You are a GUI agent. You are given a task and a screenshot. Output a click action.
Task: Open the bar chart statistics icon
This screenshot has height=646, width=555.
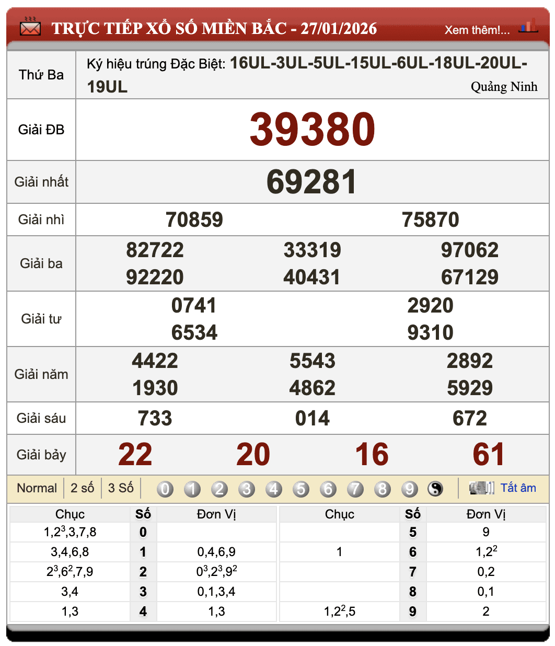(x=528, y=26)
